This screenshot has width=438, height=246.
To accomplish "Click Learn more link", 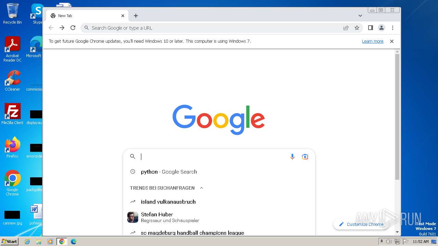I will [x=373, y=41].
